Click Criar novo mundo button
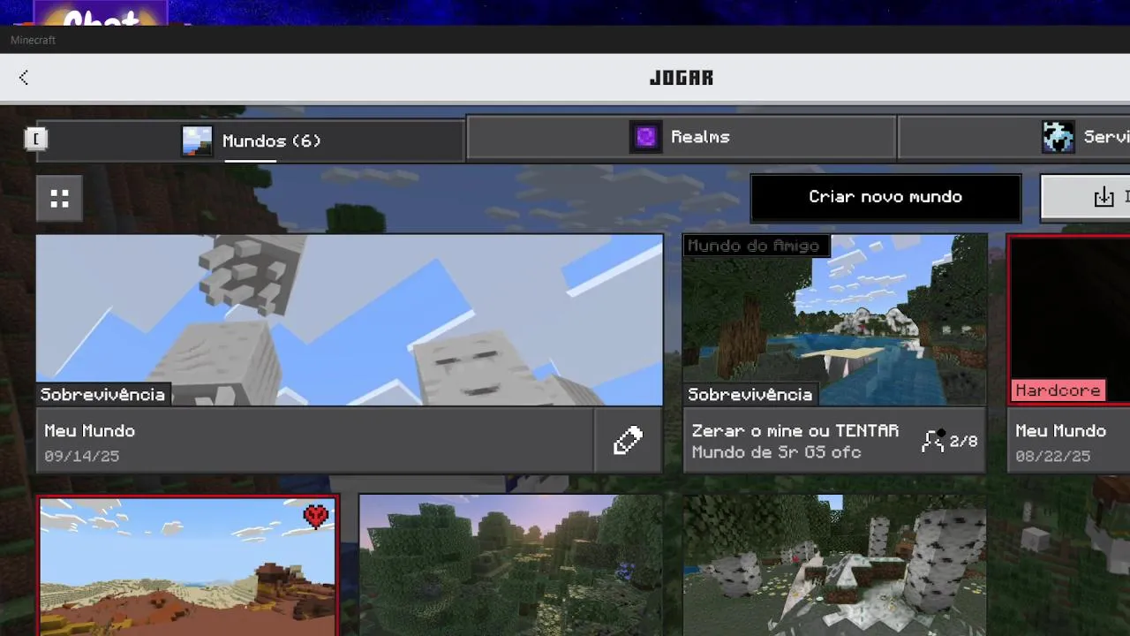The height and width of the screenshot is (636, 1130). (x=885, y=197)
